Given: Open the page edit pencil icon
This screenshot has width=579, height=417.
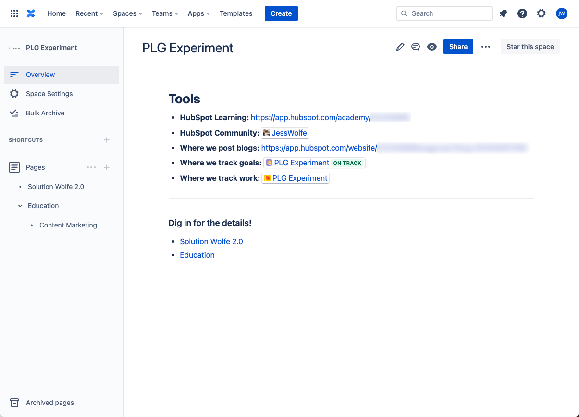Looking at the screenshot, I should 400,47.
